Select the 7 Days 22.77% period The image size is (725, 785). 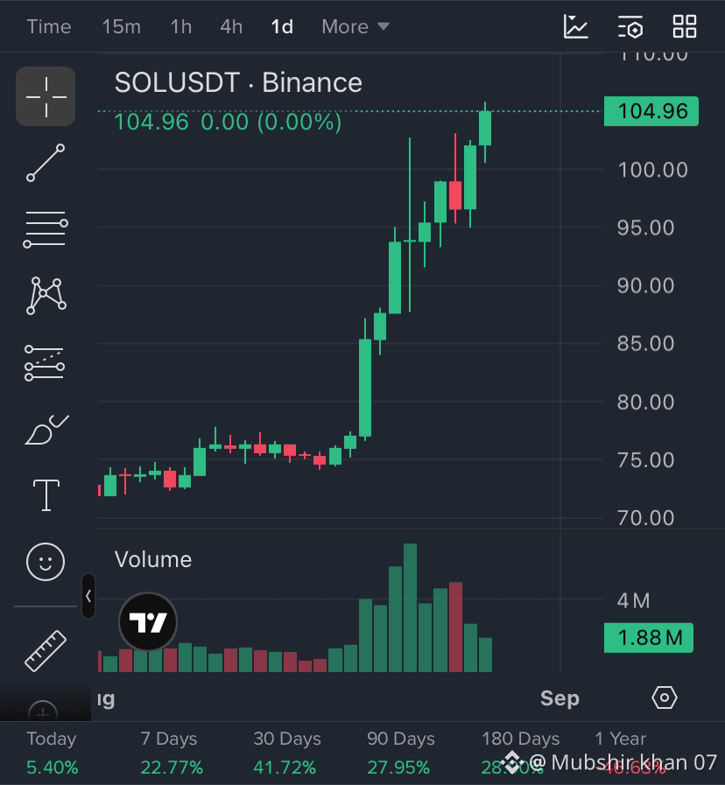[x=171, y=753]
